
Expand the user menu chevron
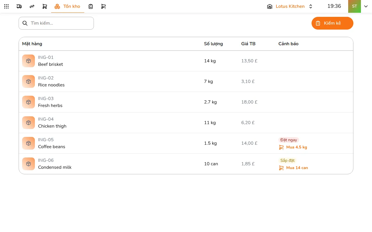click(366, 6)
